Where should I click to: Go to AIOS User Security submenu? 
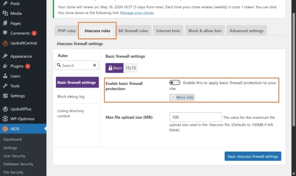(14, 156)
